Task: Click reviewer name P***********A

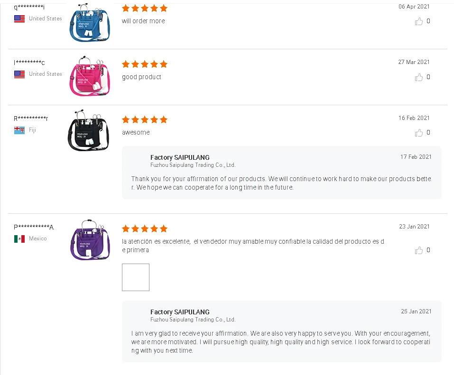Action: click(x=34, y=227)
